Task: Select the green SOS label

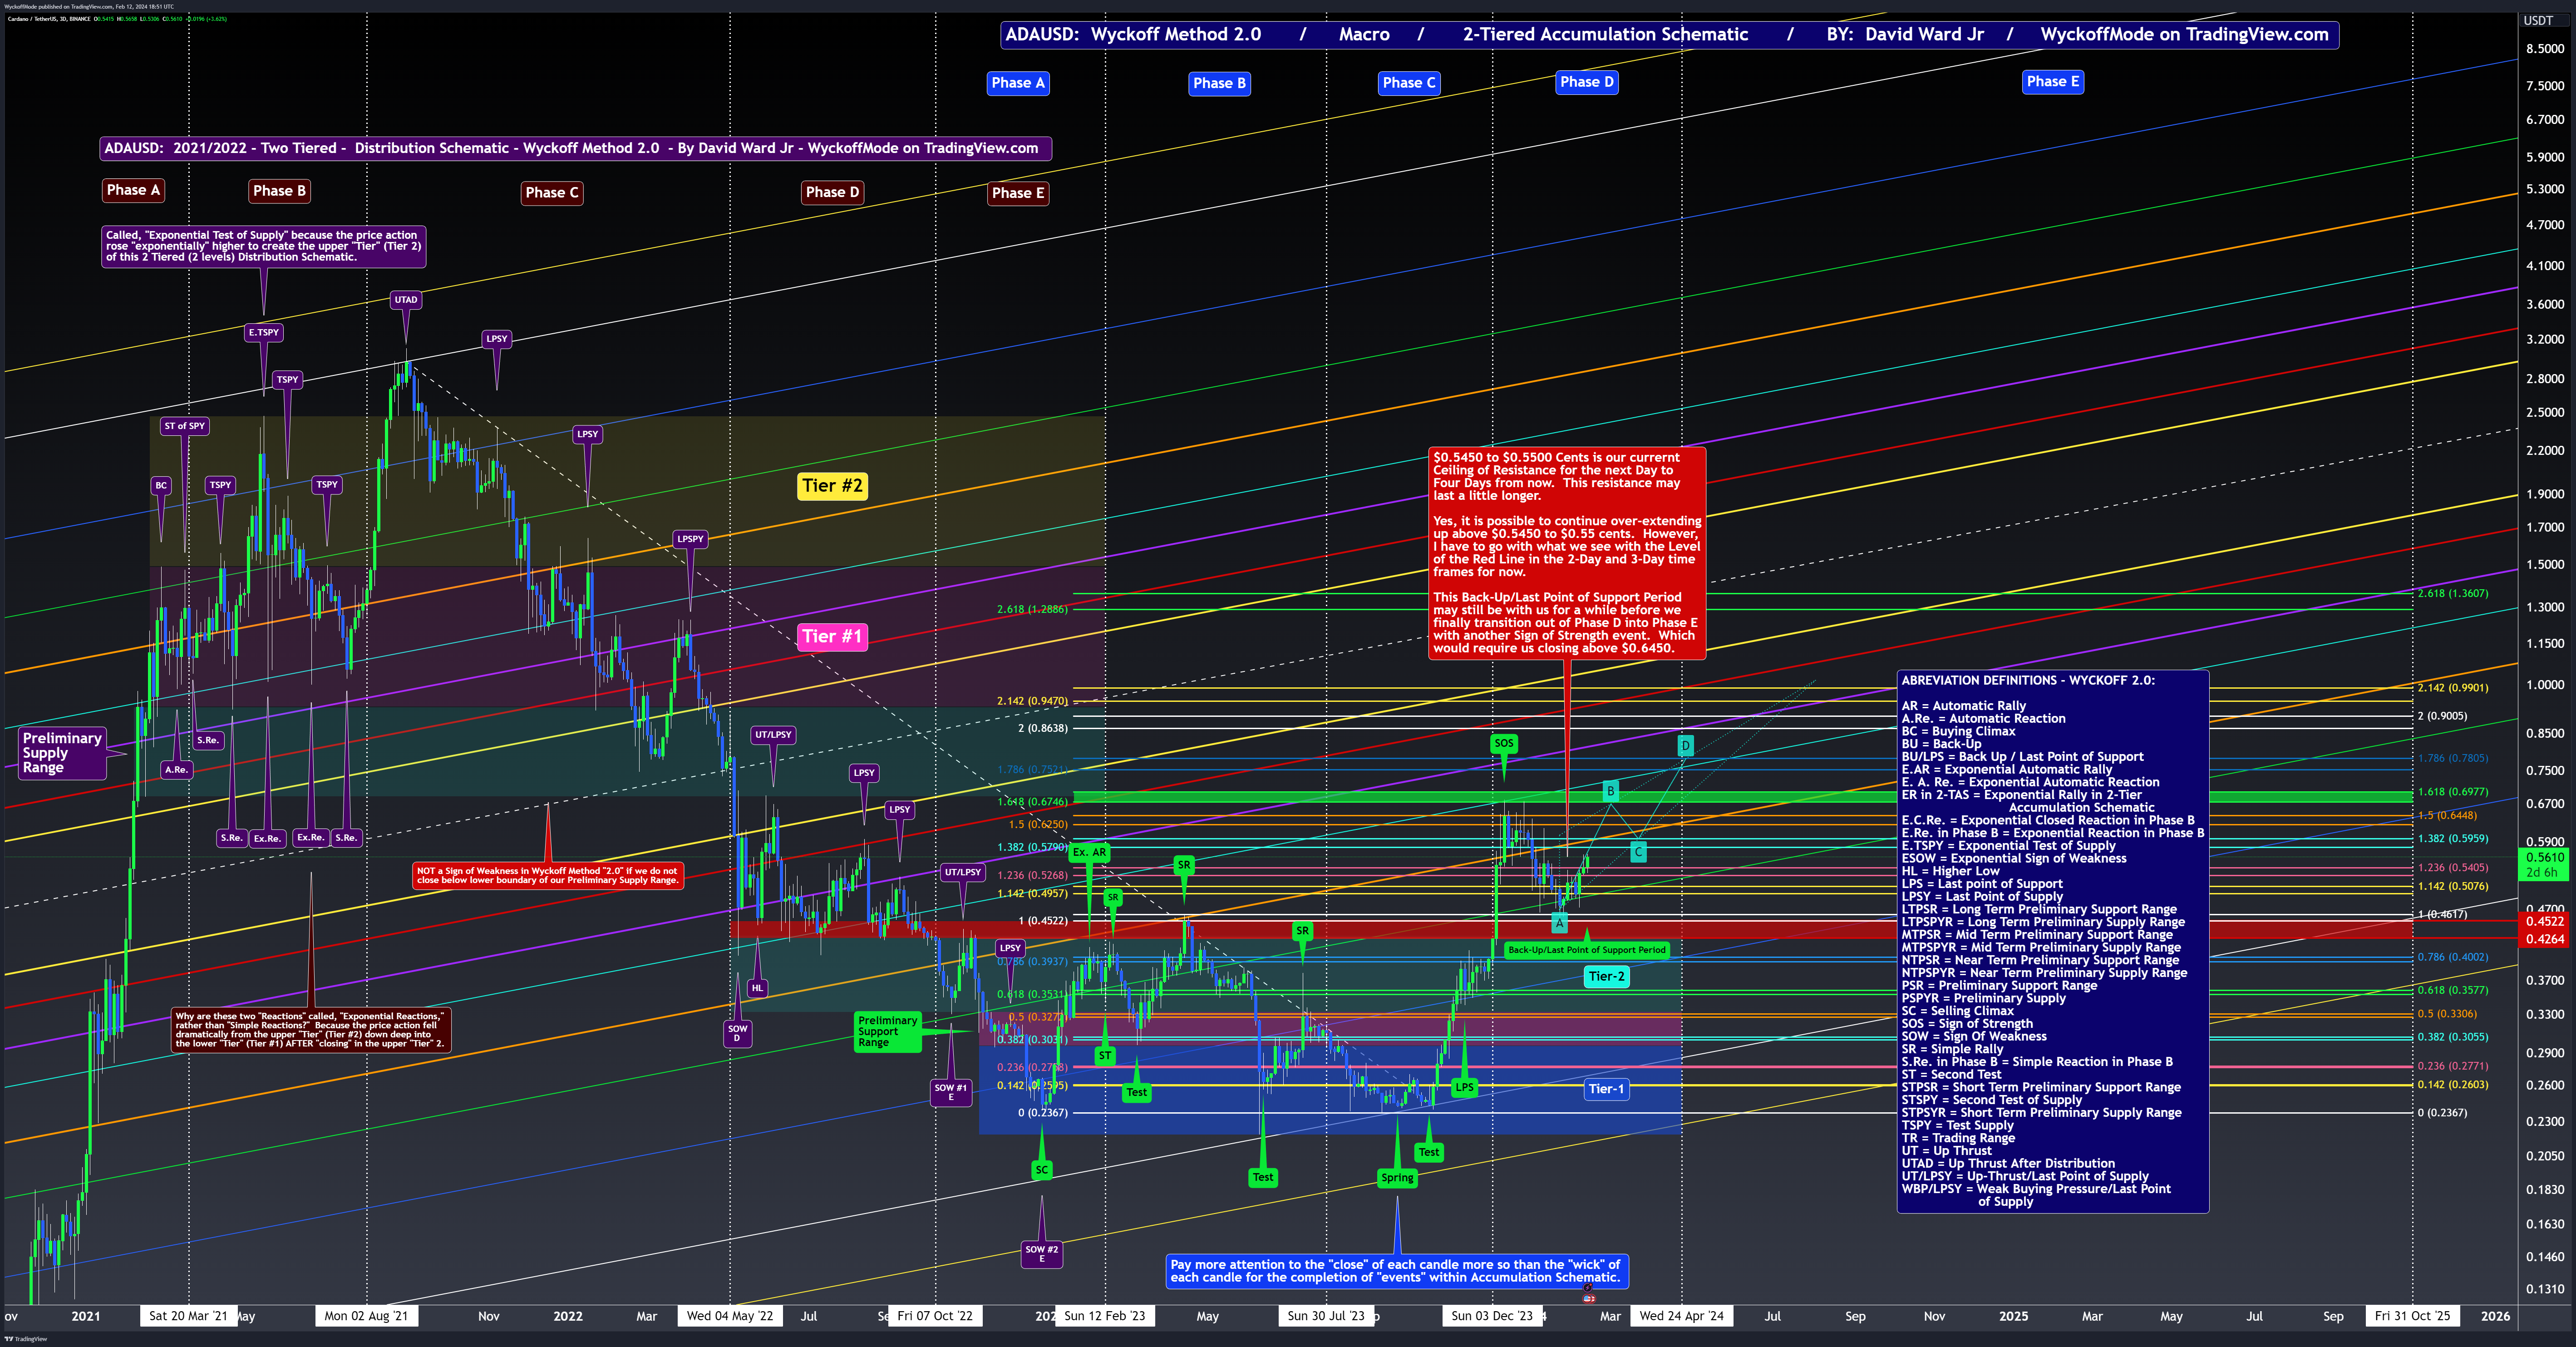Action: click(1504, 743)
